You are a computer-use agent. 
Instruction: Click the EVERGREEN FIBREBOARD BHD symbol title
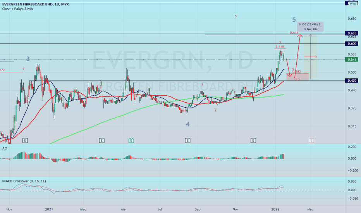point(28,4)
